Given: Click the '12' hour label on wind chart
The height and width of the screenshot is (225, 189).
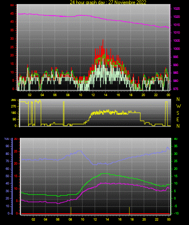Looking at the screenshot, I should 93,95.
